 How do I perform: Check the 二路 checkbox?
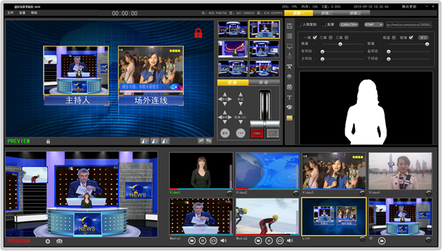(331, 38)
